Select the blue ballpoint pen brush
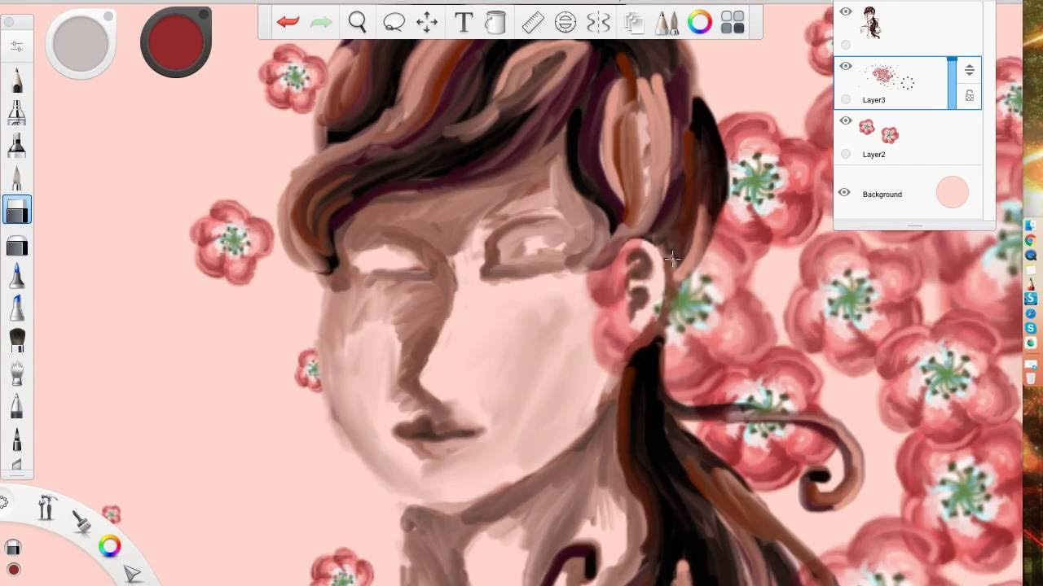1043x586 pixels. pos(17,276)
